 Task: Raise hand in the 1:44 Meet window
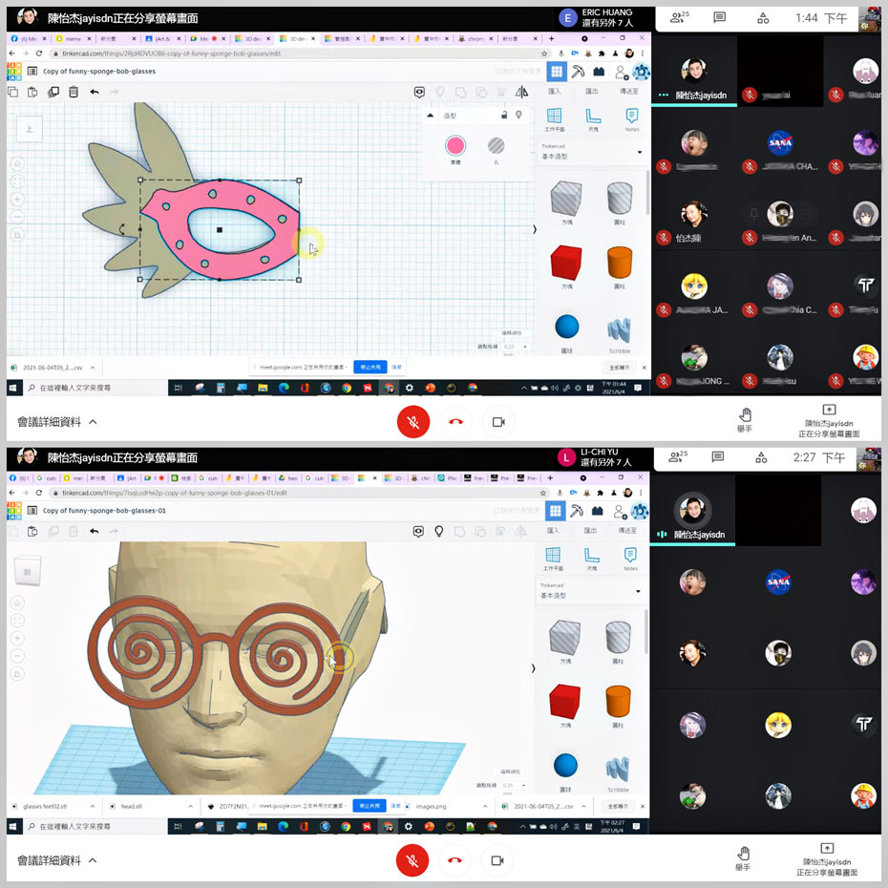[745, 419]
